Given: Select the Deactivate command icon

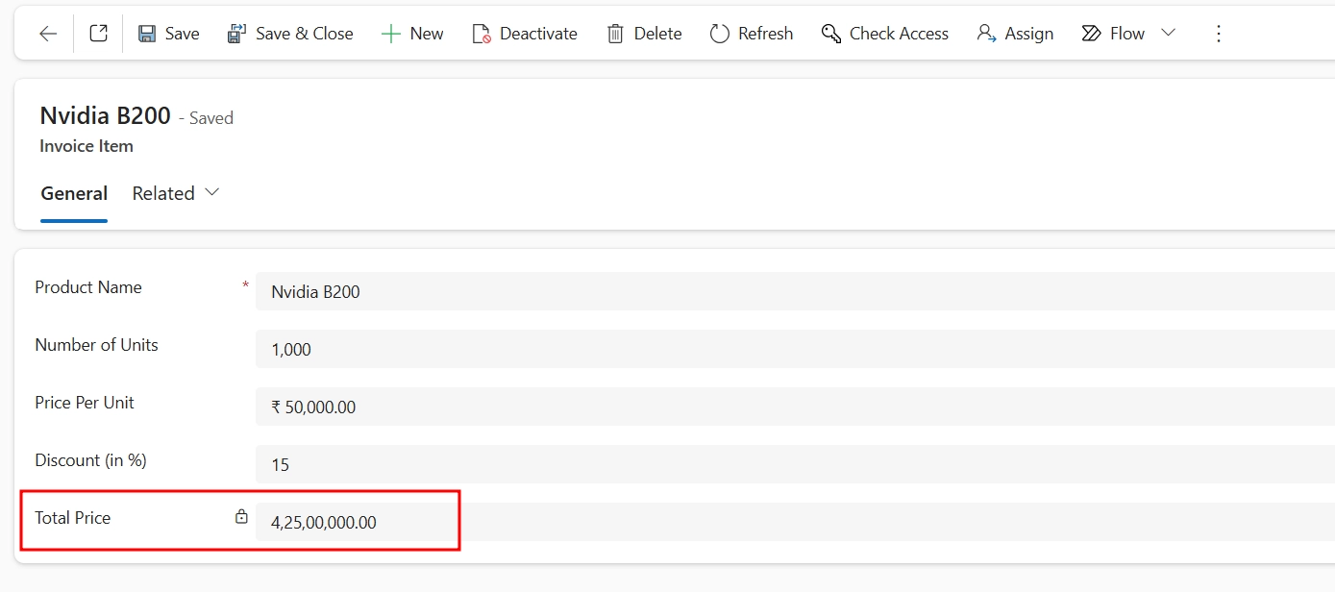Looking at the screenshot, I should 479,33.
